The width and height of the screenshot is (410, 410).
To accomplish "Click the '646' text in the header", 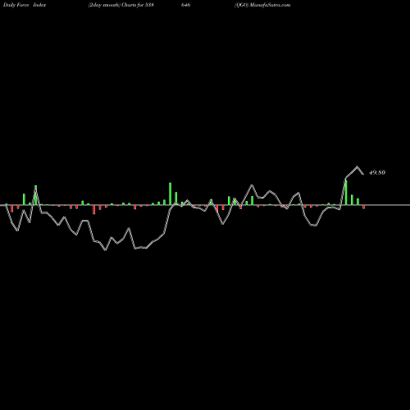I will click(x=186, y=5).
